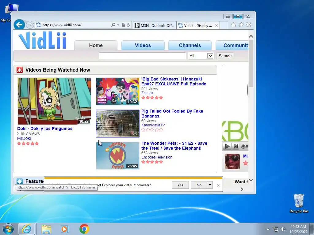Screen dimensions: 314x235
Task: Dismiss the default browser notification bar
Action: 218,185
